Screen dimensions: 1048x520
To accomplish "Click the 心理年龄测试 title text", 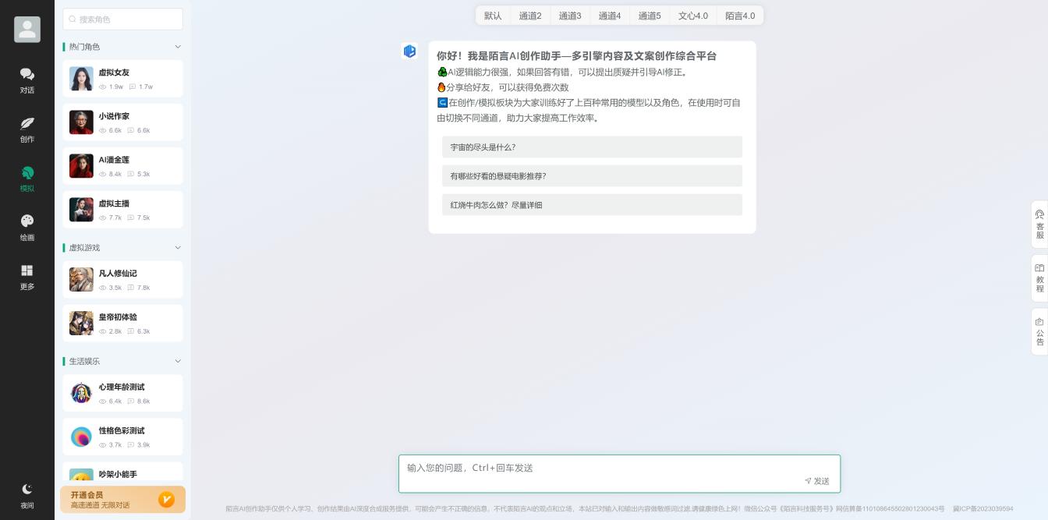I will coord(122,387).
